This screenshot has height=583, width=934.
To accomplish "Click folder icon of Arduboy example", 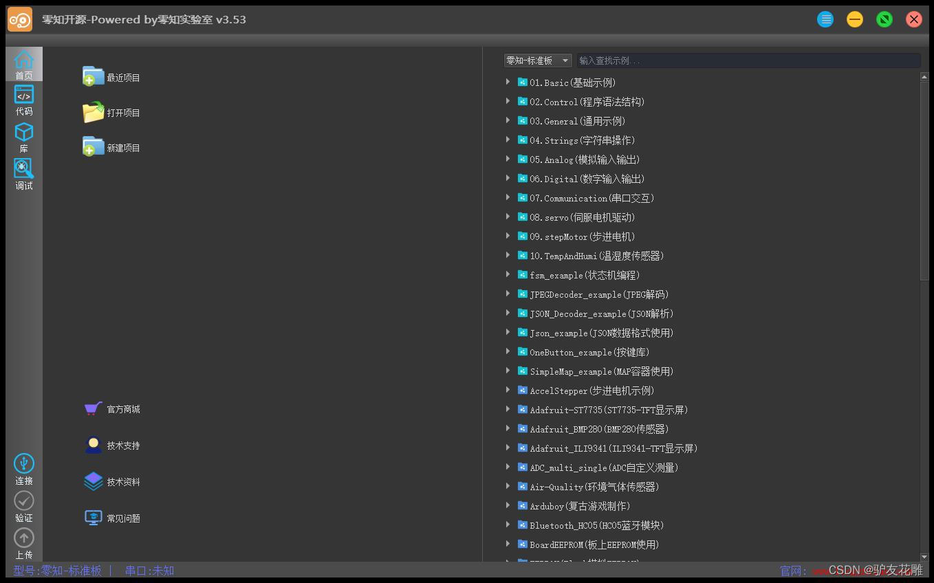I will tap(523, 505).
